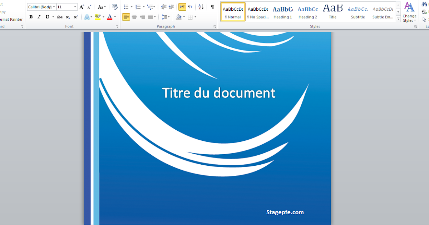Click the Shrink Font icon
Screen dimensions: 429x225
click(x=89, y=7)
